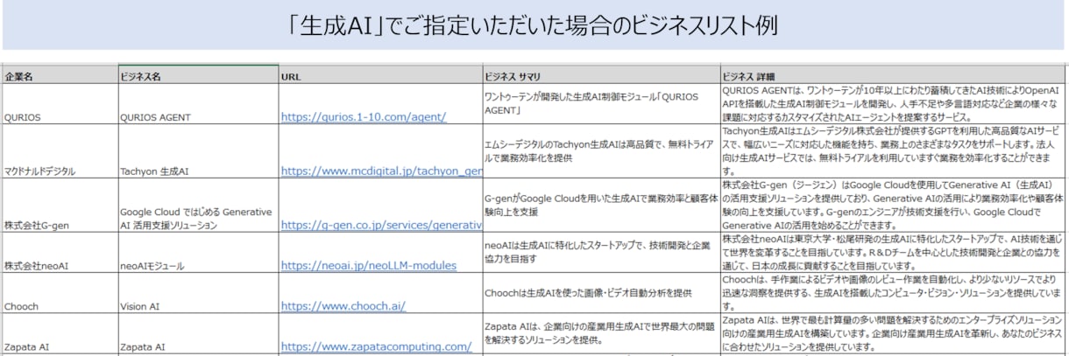The width and height of the screenshot is (1069, 356).
Task: Click the 「生成AI」title banner text
Action: [534, 25]
